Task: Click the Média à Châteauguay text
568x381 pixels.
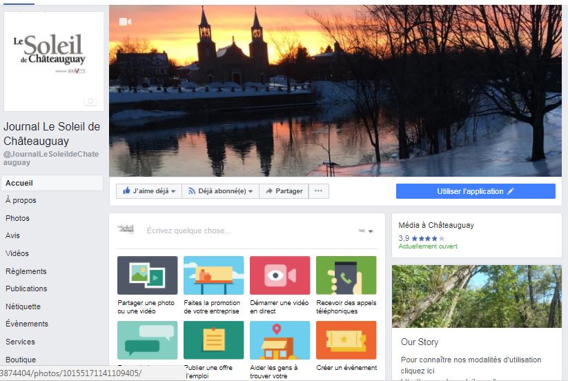Action: click(x=436, y=225)
